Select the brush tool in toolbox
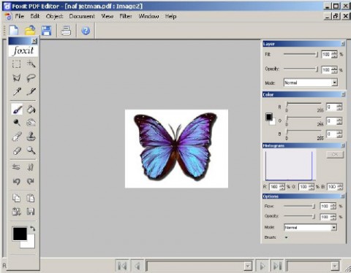Image resolution: width=351 pixels, height=273 pixels. click(17, 109)
